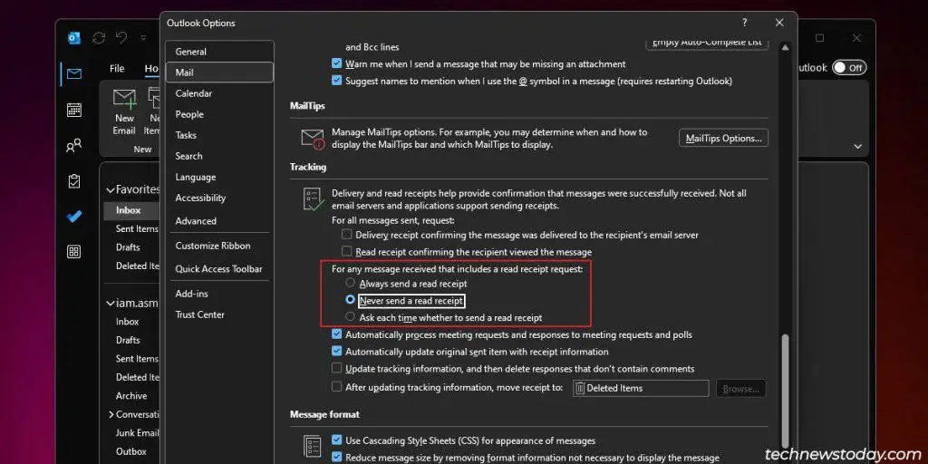Check update tracking information and delete responses

pos(337,368)
